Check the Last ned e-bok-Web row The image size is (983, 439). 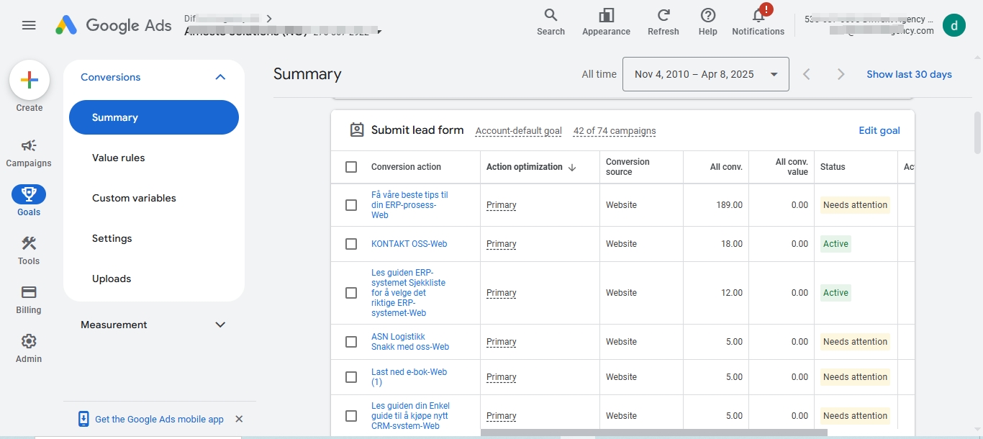pos(351,377)
